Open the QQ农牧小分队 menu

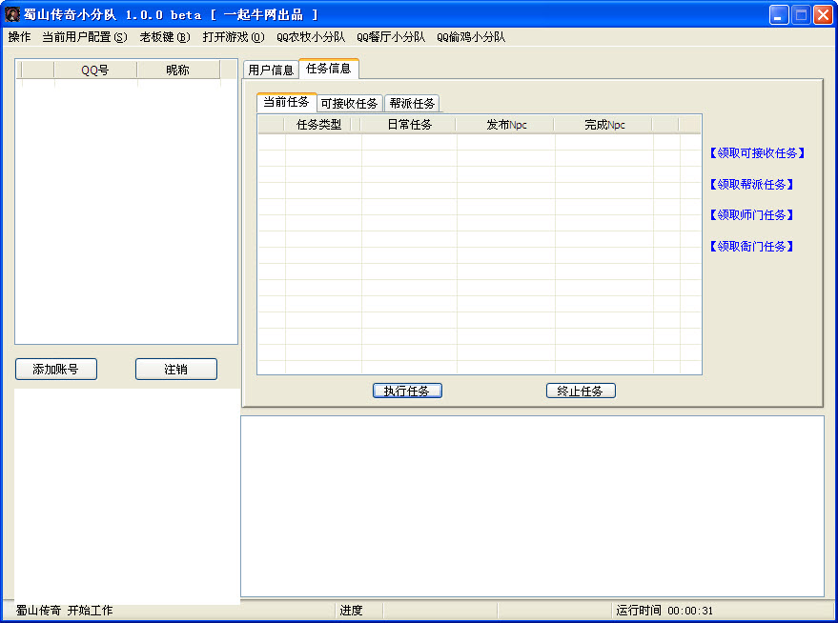311,37
